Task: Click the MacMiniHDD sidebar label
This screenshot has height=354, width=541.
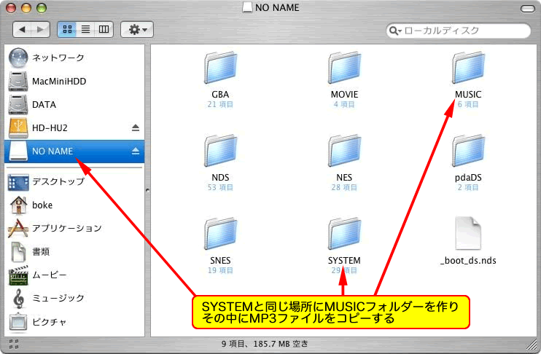Action: coord(59,82)
